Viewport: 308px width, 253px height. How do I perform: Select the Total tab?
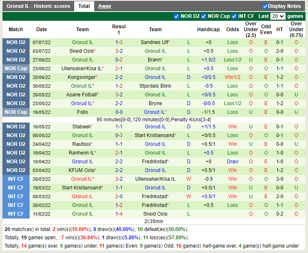84,6
